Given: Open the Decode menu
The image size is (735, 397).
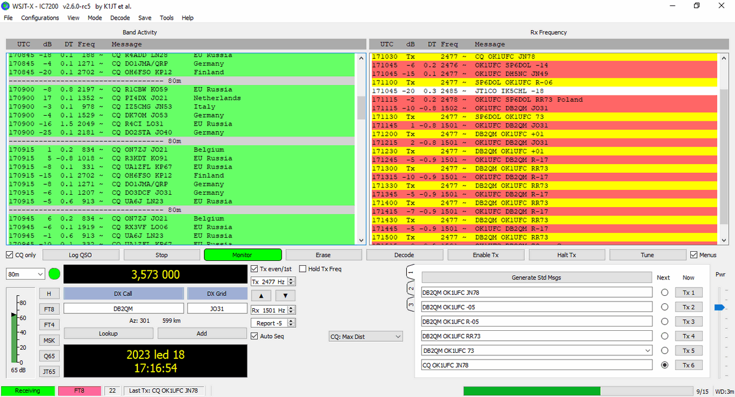Looking at the screenshot, I should tap(120, 18).
